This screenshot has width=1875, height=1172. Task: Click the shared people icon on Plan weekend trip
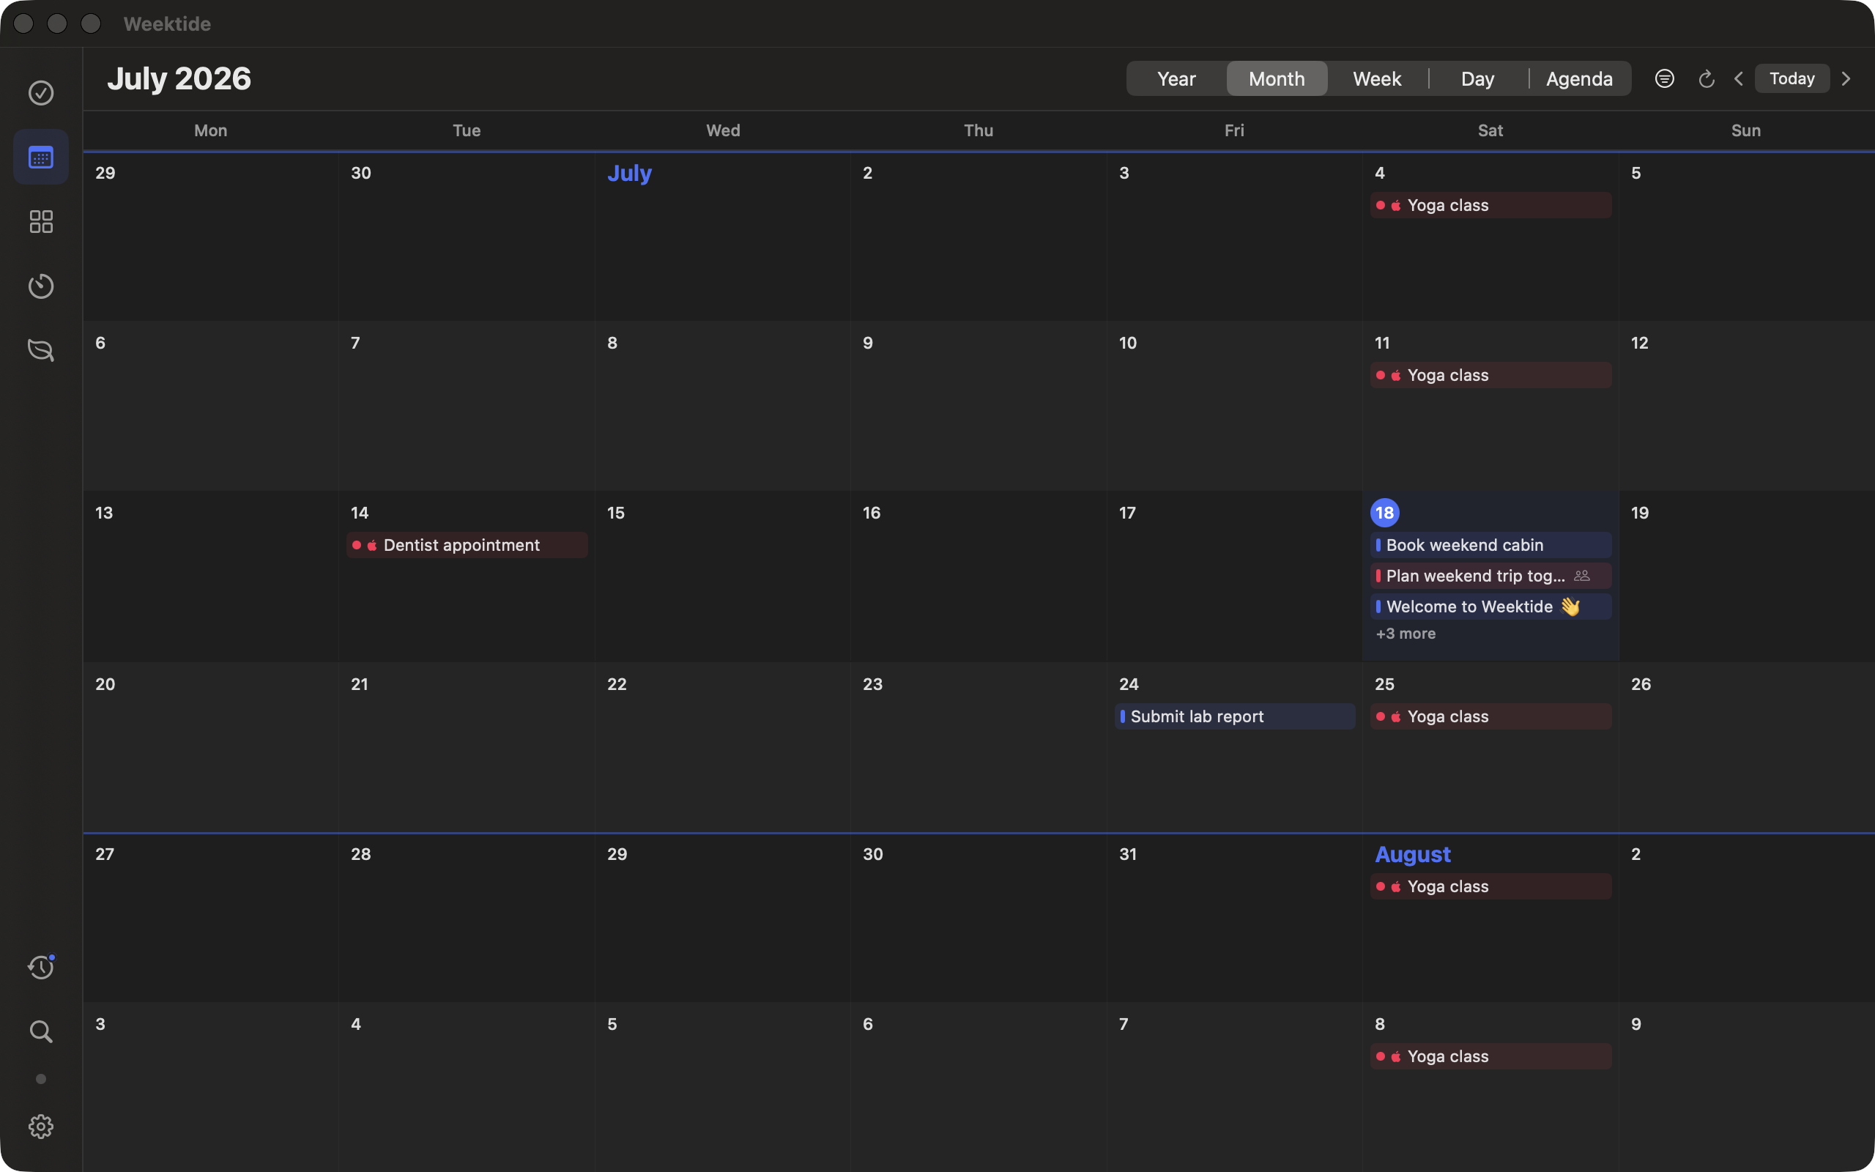[1582, 575]
